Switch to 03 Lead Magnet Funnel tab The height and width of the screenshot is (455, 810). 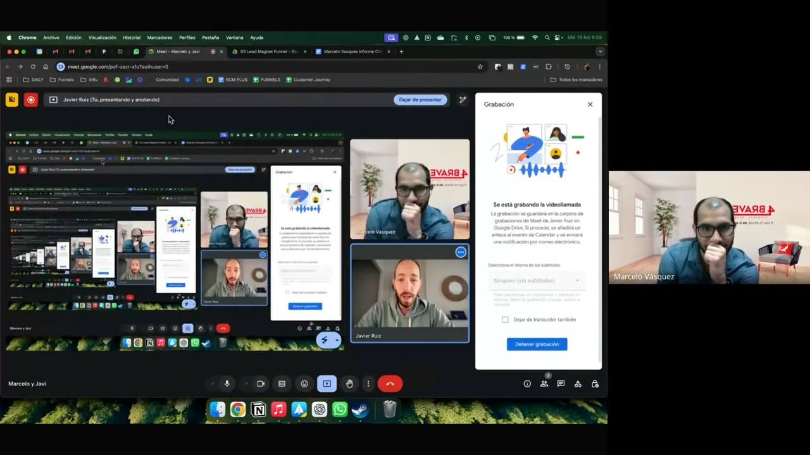[268, 51]
